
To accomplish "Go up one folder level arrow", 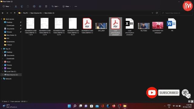I will tap(15, 13).
